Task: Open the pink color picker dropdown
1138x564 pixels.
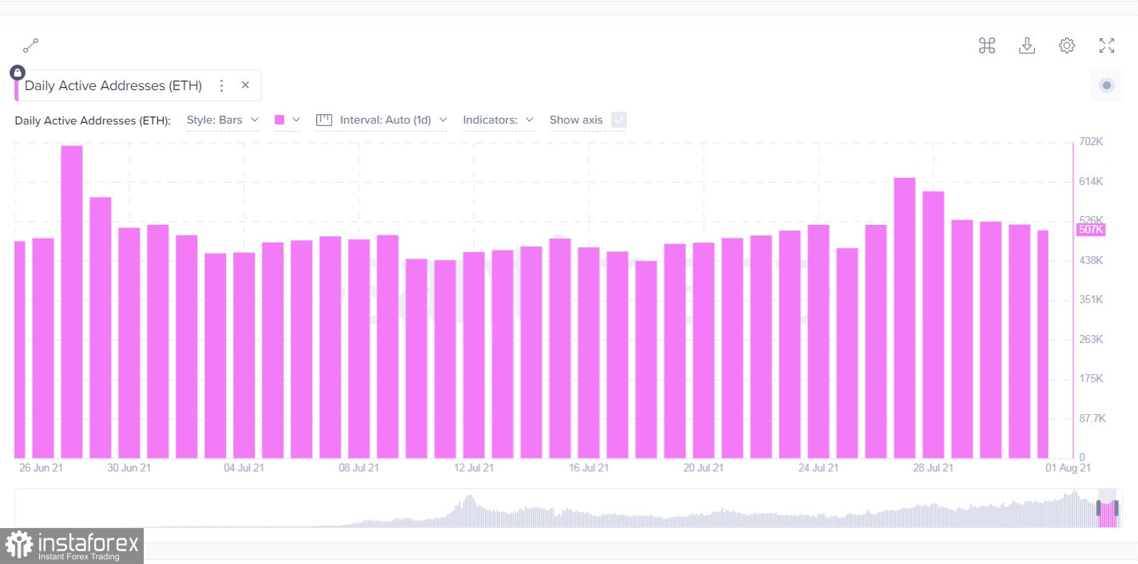Action: coord(287,120)
